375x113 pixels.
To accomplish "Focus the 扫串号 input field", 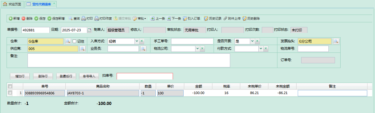I will coord(145,76).
